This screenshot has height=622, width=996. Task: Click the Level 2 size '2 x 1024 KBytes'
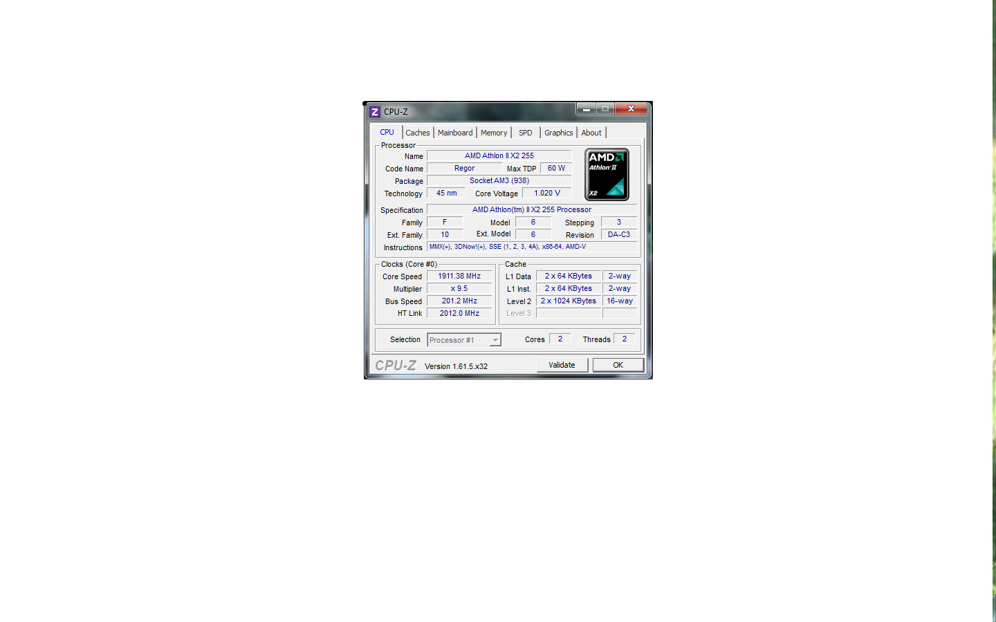[569, 301]
